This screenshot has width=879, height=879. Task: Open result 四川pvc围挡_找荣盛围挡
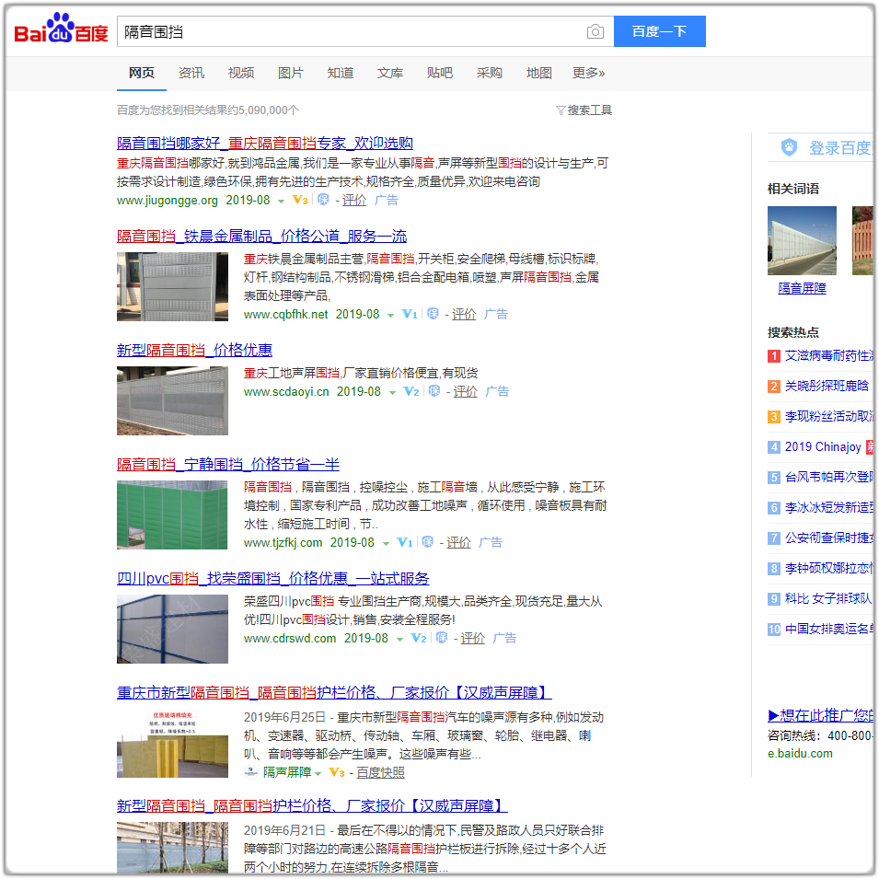pos(272,579)
